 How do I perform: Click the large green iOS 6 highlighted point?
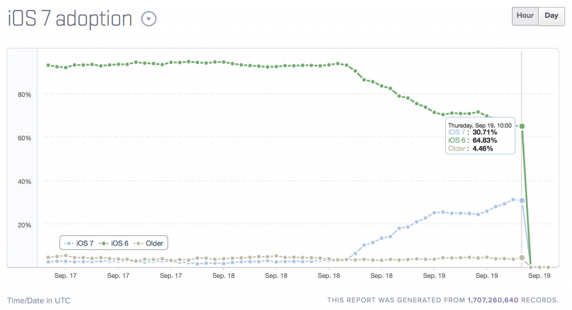(x=522, y=126)
